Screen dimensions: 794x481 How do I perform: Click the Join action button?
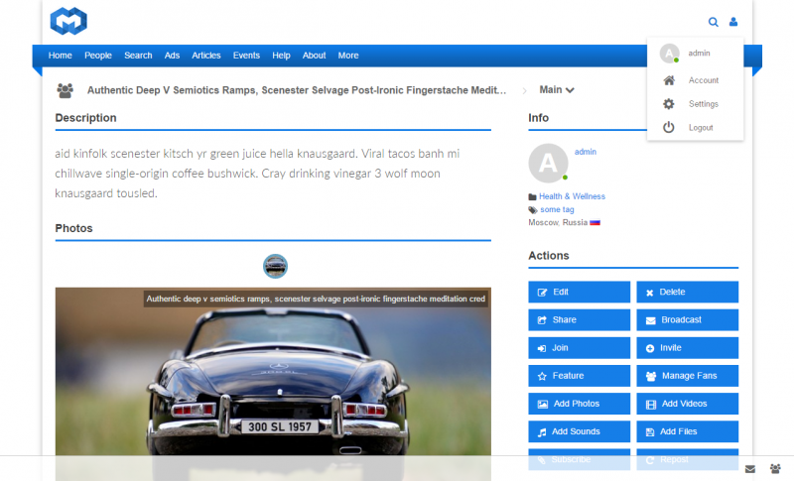(x=580, y=348)
